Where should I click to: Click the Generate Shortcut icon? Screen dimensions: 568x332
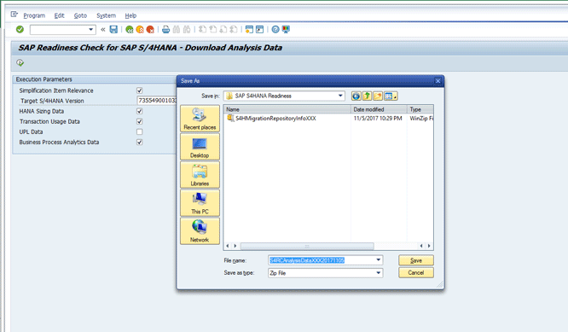[x=260, y=30]
